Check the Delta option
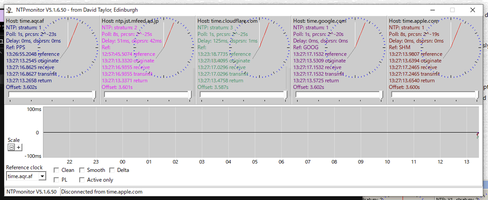 click(112, 170)
